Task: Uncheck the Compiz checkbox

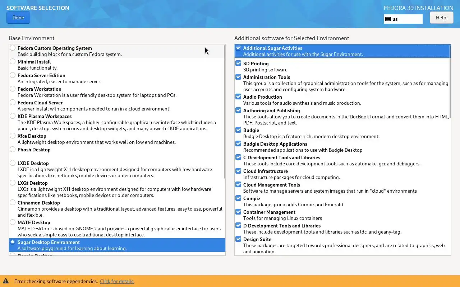Action: (238, 198)
